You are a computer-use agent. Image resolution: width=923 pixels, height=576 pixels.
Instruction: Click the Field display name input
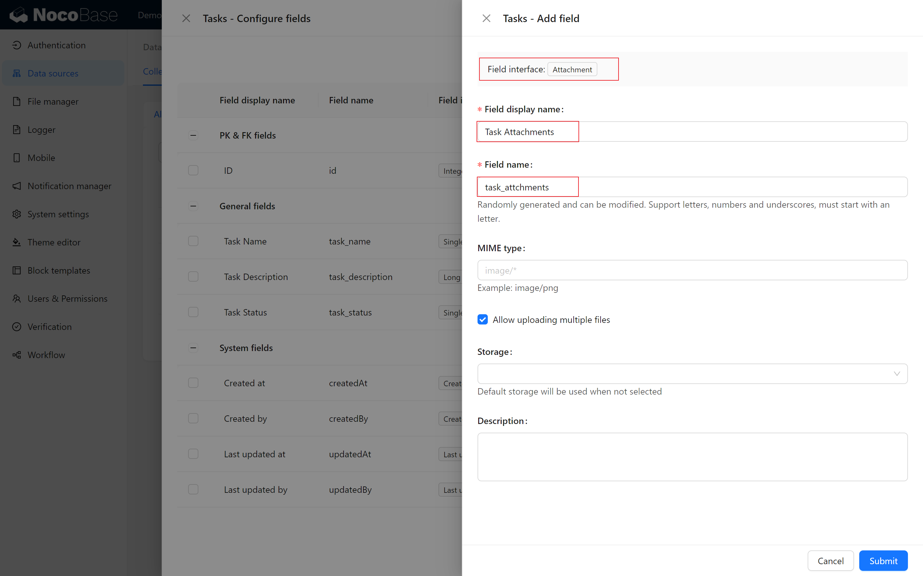pos(692,132)
